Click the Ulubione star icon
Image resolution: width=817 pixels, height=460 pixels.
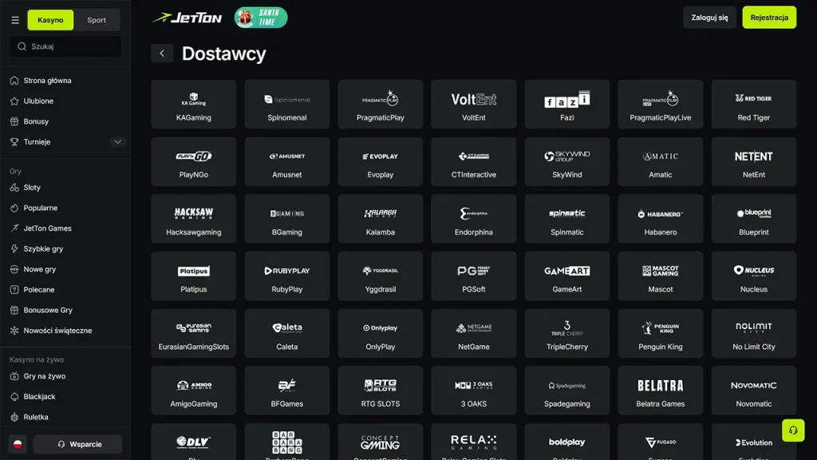click(x=14, y=101)
